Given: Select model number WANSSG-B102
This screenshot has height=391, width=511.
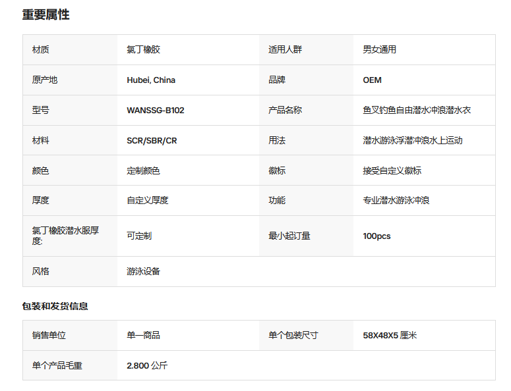Looking at the screenshot, I should tap(156, 111).
